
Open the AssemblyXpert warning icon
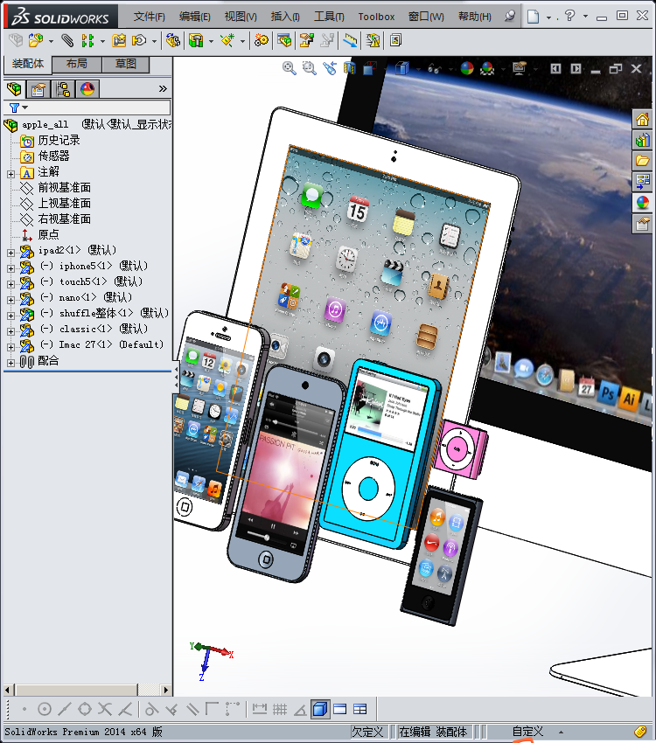(373, 41)
